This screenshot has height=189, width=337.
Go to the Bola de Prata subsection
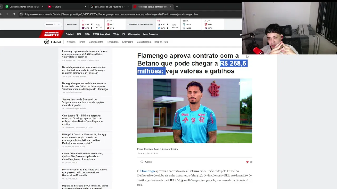click(x=161, y=42)
